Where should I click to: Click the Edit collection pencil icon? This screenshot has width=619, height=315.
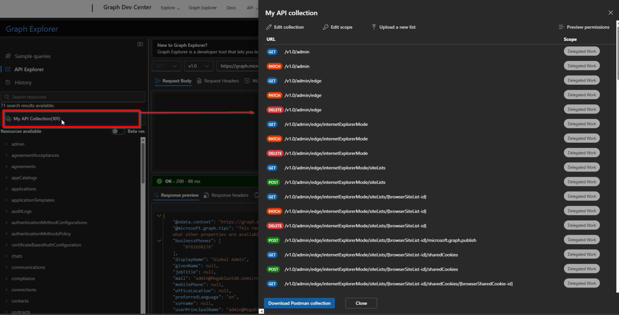269,27
